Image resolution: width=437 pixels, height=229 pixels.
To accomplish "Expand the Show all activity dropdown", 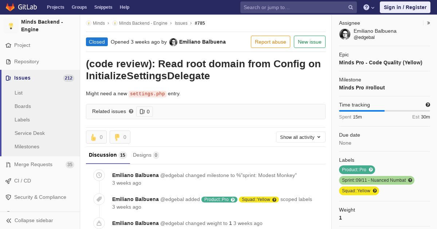I will [x=300, y=137].
